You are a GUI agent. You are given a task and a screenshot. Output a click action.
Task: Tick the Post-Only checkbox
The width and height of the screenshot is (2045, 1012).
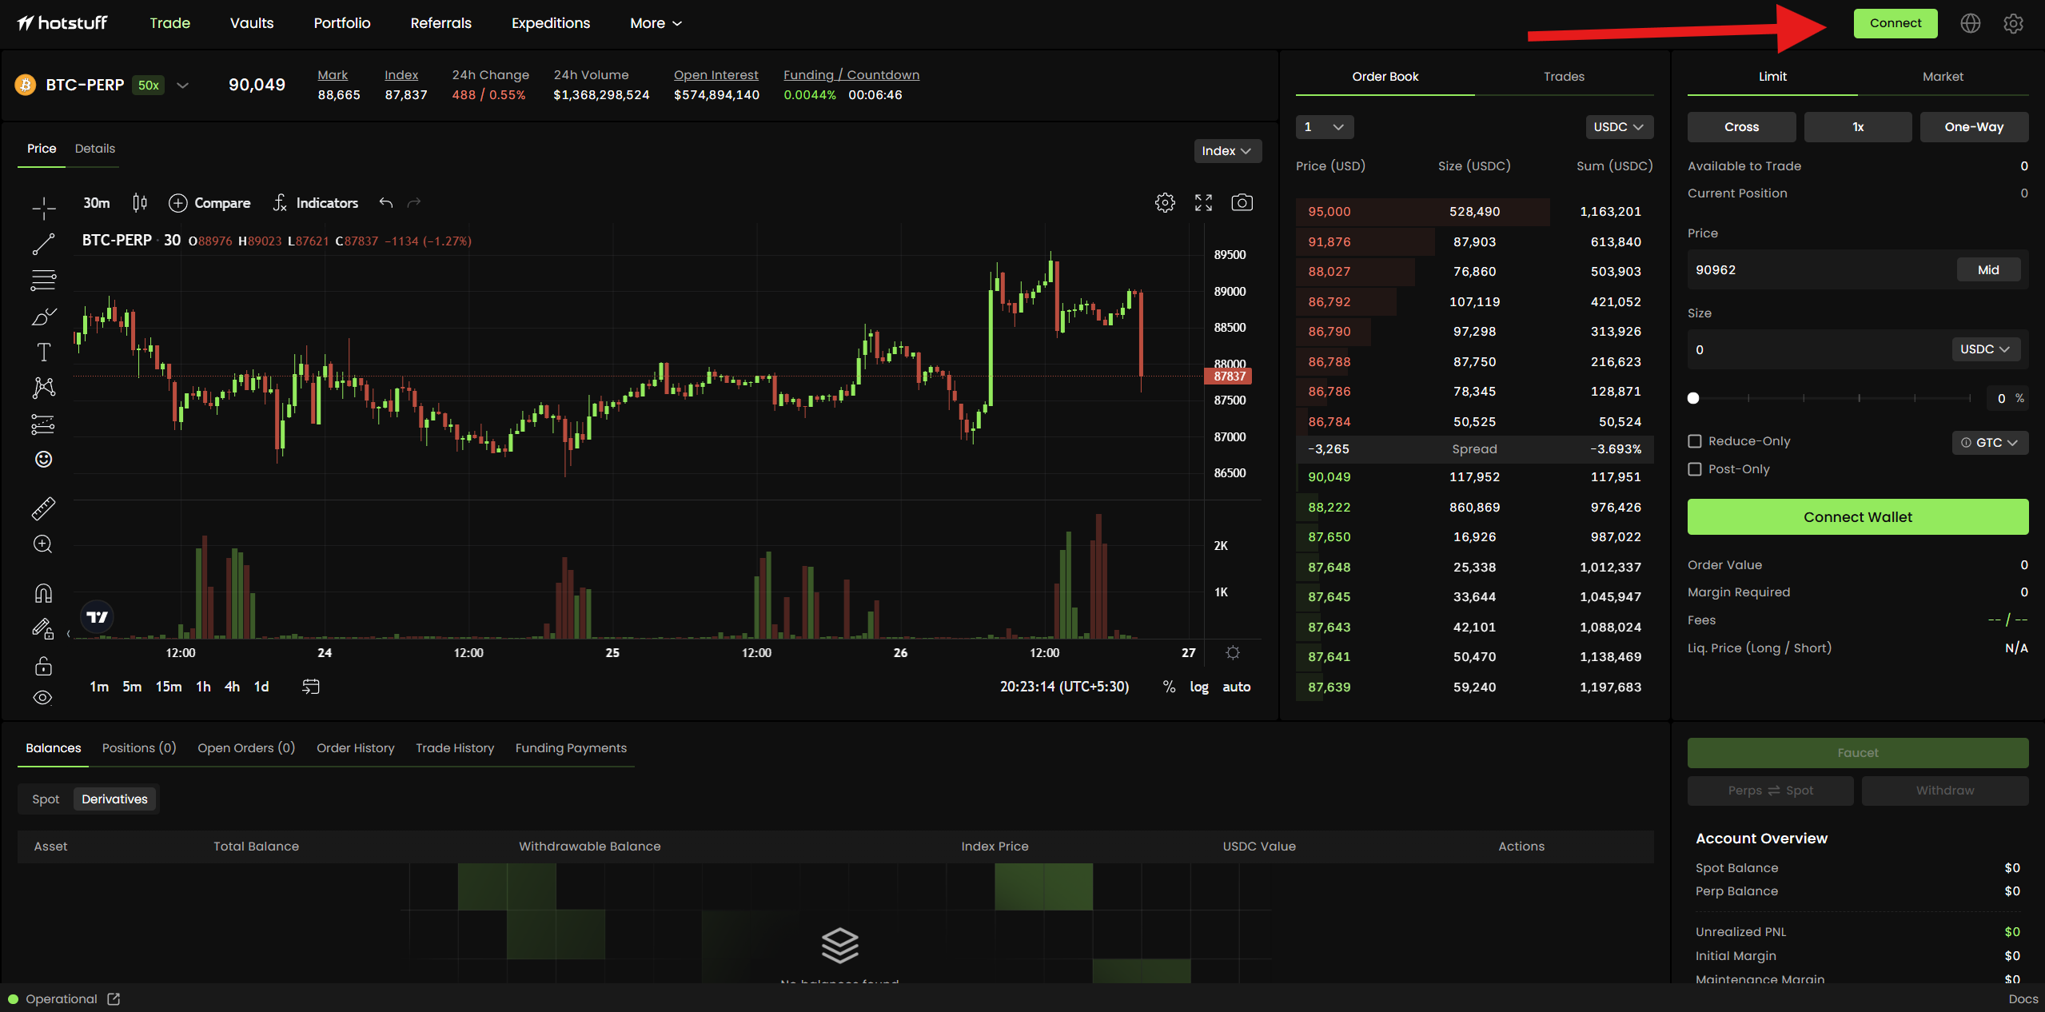[1694, 469]
